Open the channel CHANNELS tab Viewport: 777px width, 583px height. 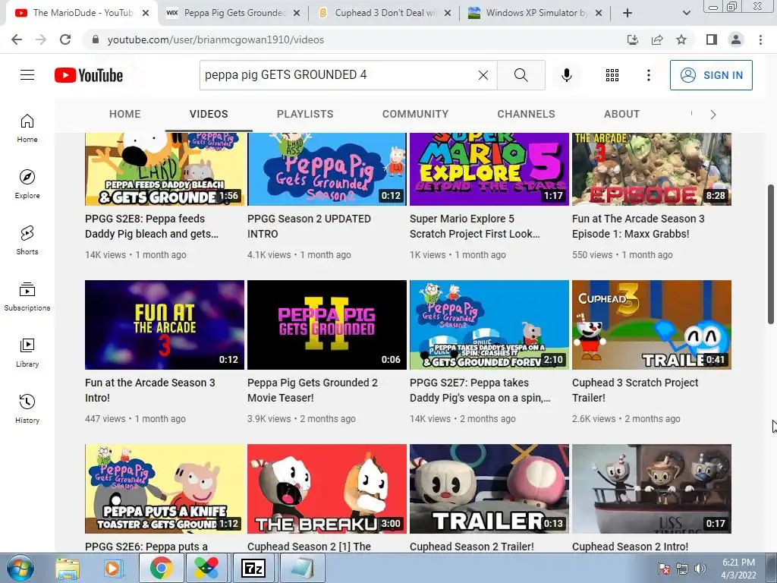[x=527, y=114]
